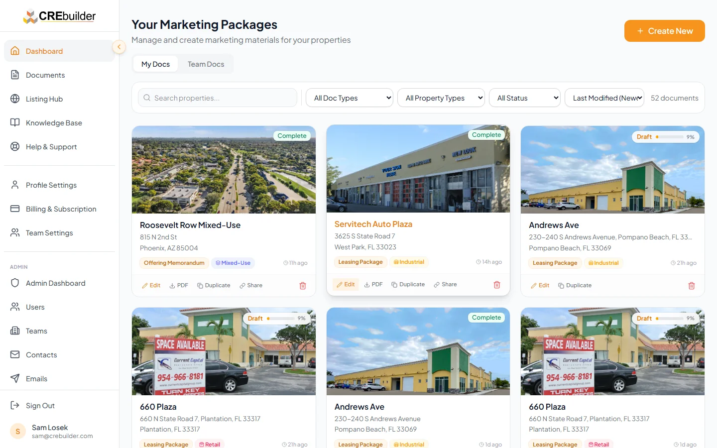This screenshot has width=717, height=448.
Task: Open the Knowledge Base page
Action: pyautogui.click(x=54, y=123)
